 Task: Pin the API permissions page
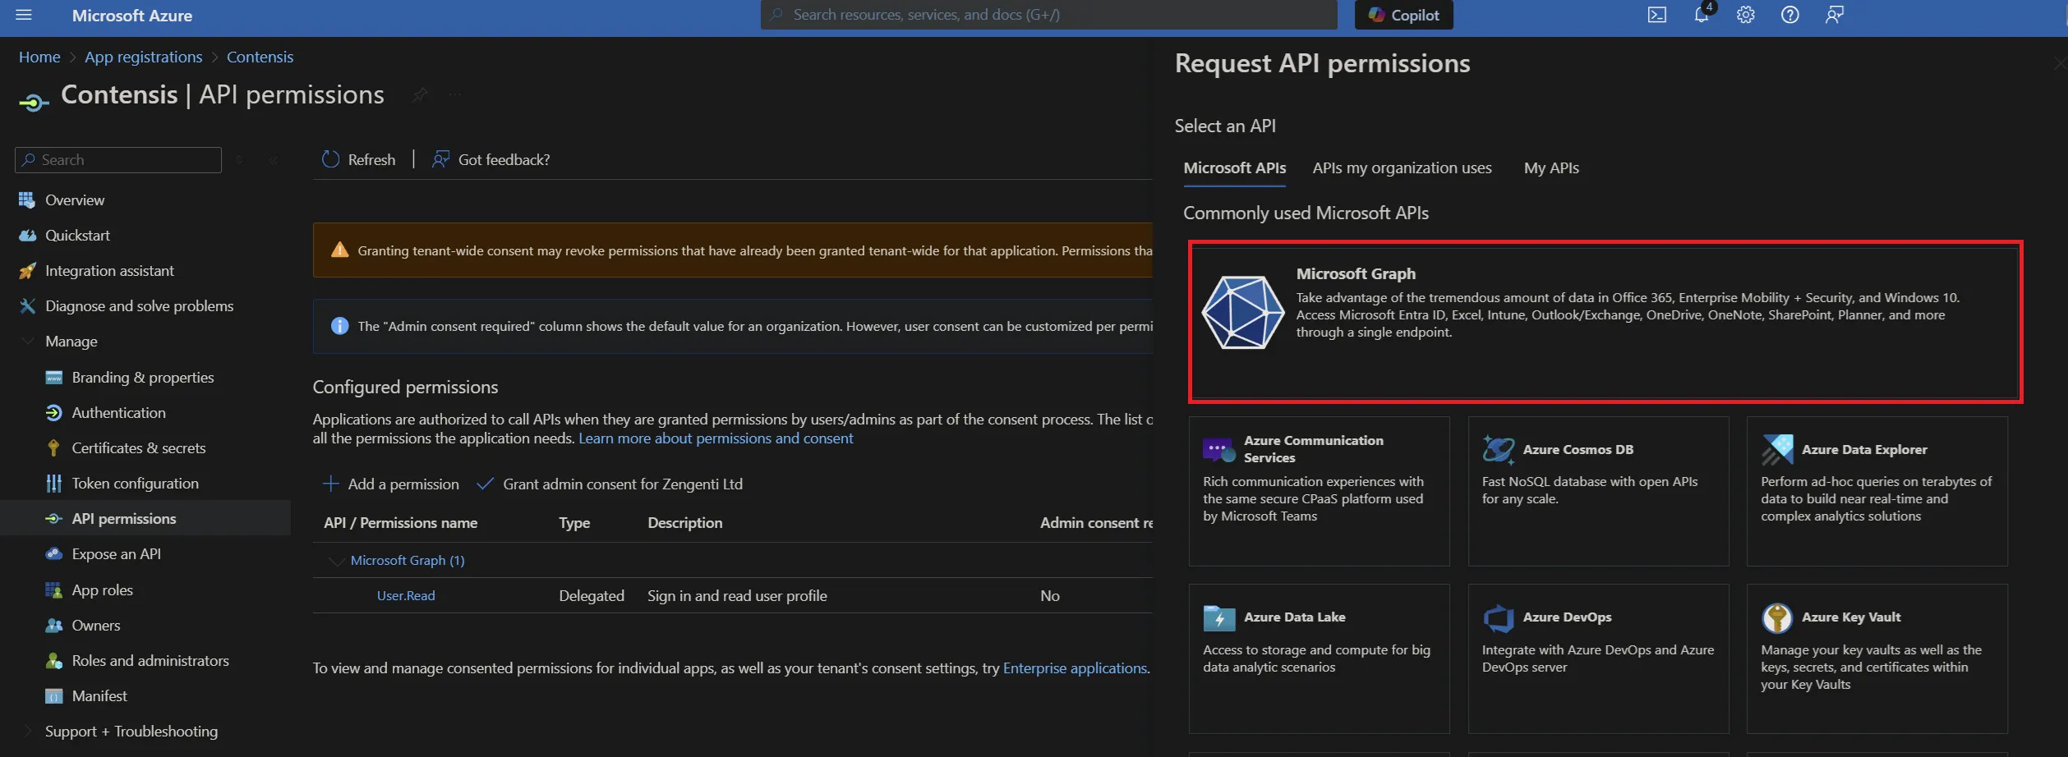420,95
